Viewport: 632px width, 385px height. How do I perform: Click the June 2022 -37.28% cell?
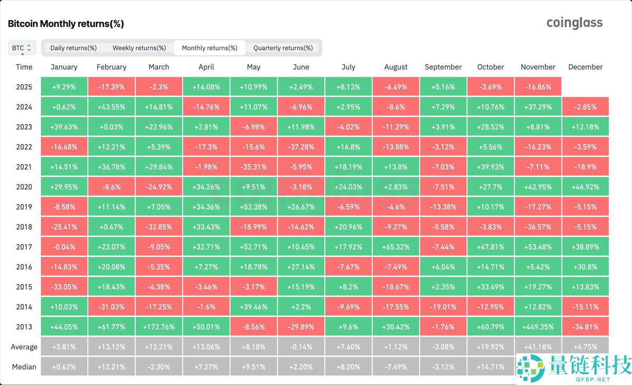click(301, 147)
